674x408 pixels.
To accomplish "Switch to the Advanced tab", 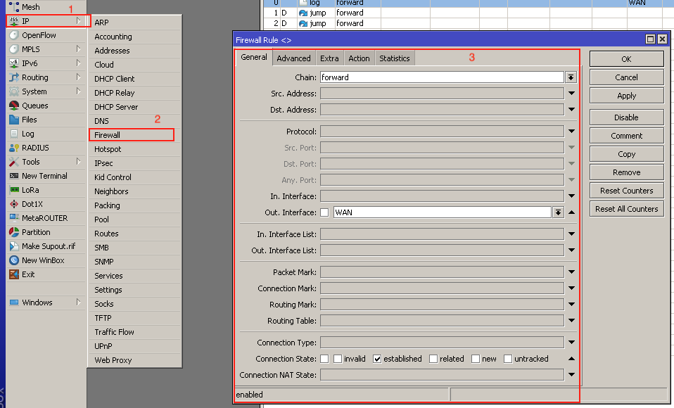I will pyautogui.click(x=293, y=58).
